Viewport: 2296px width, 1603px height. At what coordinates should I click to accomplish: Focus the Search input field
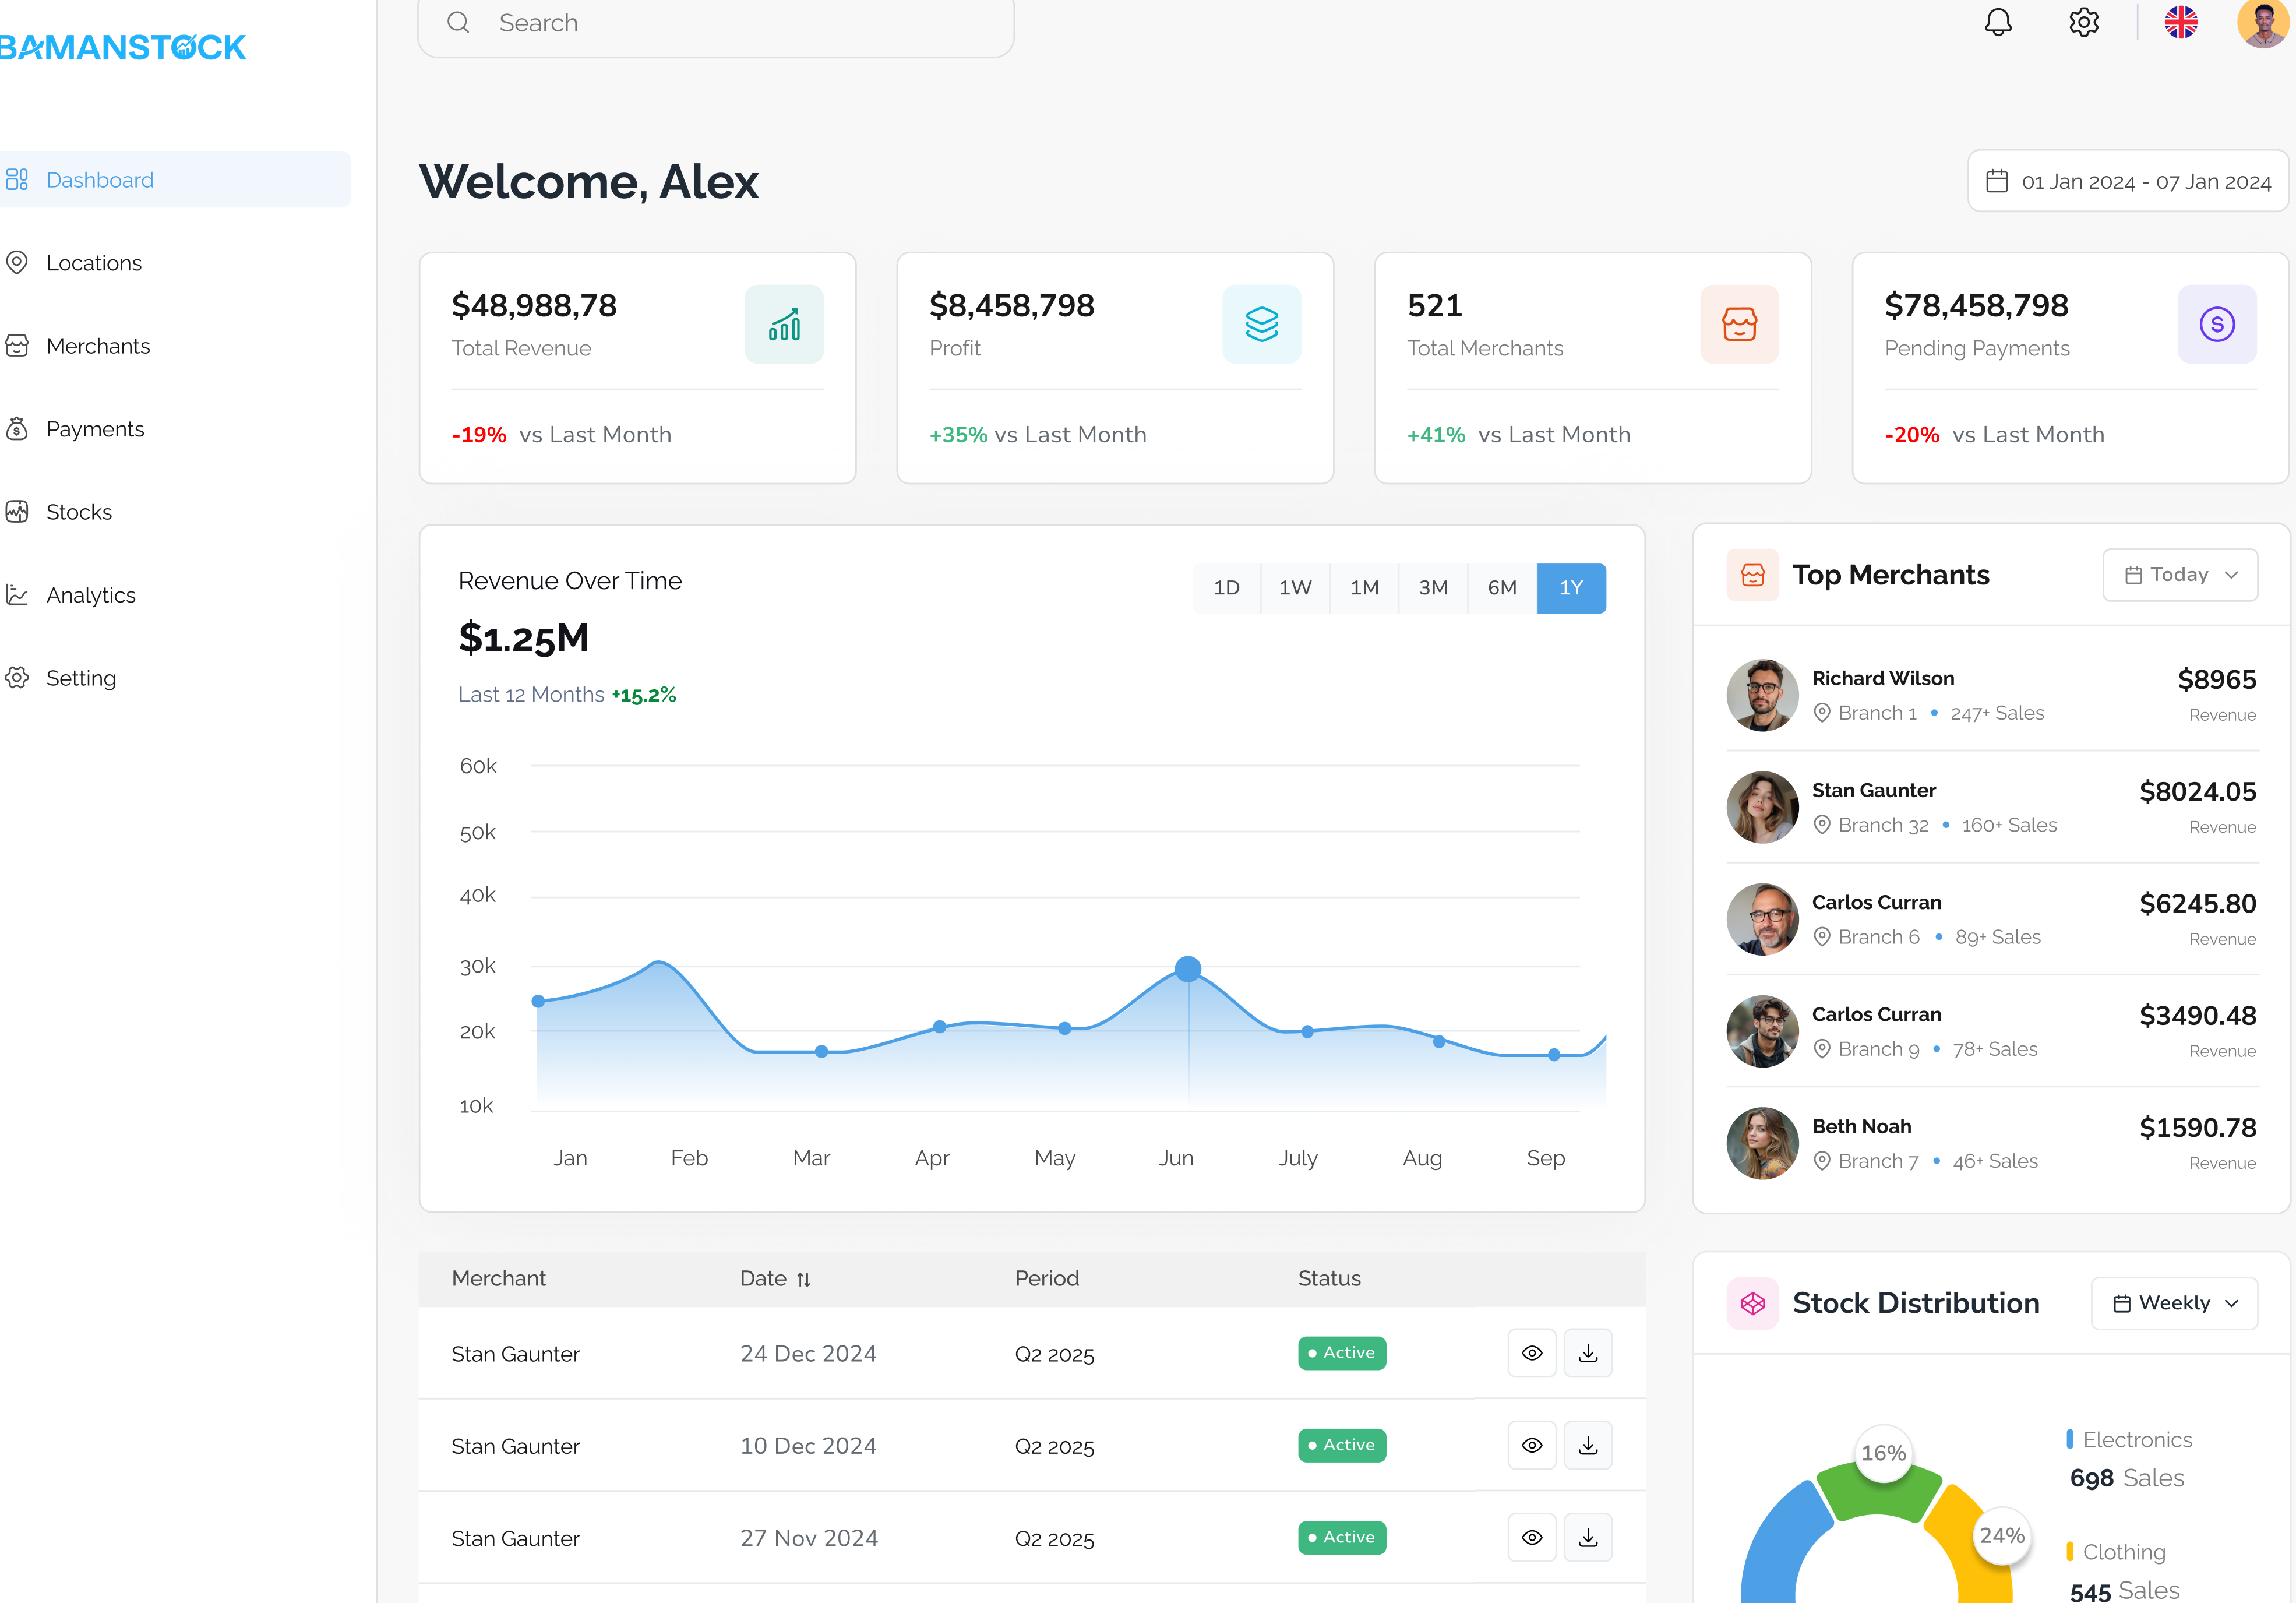(x=716, y=24)
